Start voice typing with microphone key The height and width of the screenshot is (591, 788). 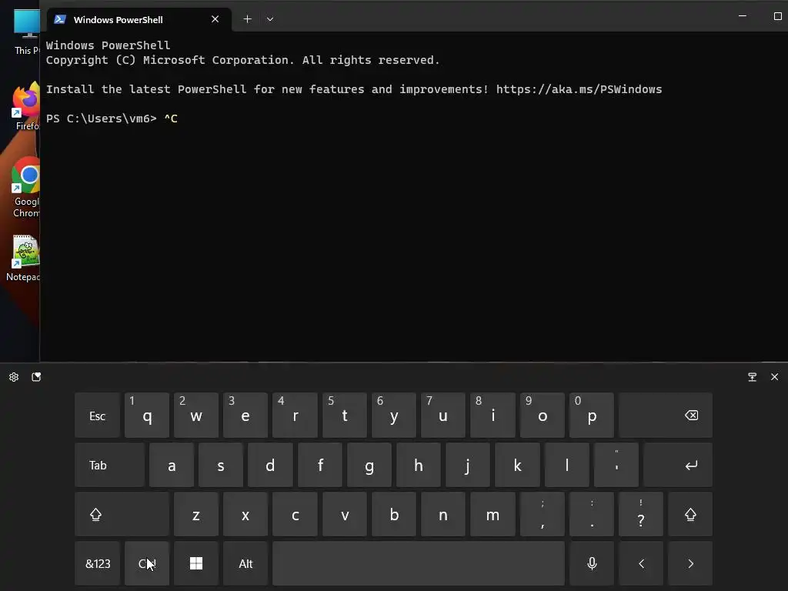point(592,563)
